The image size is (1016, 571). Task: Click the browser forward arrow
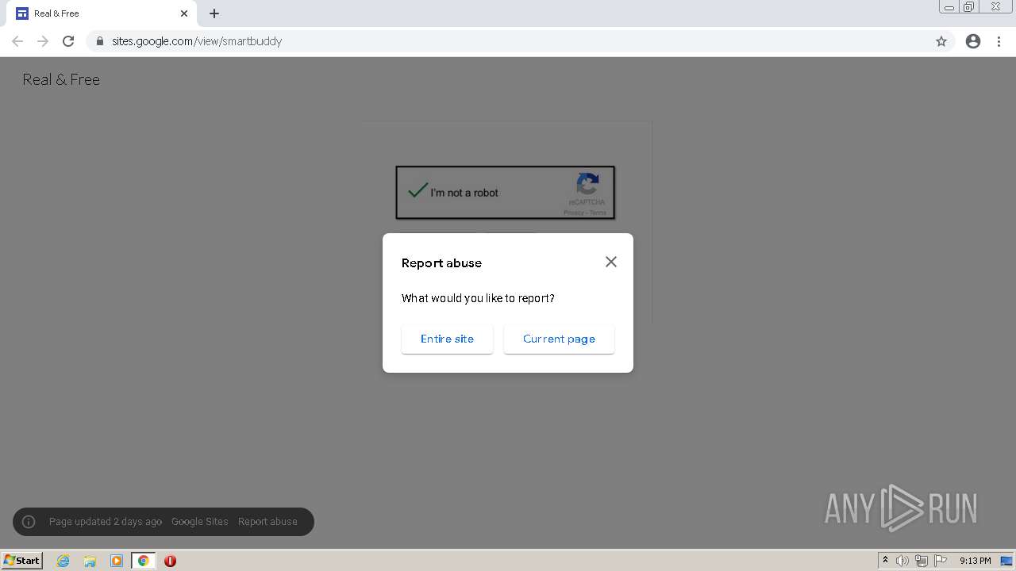pos(43,41)
